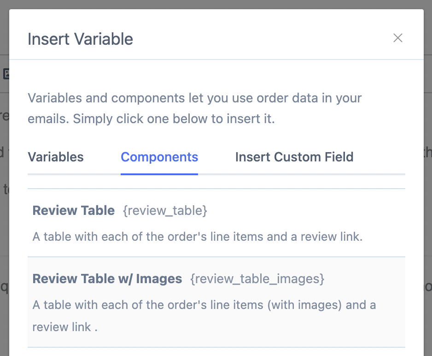This screenshot has height=356, width=432.
Task: Insert the Review Table component
Action: (216, 224)
